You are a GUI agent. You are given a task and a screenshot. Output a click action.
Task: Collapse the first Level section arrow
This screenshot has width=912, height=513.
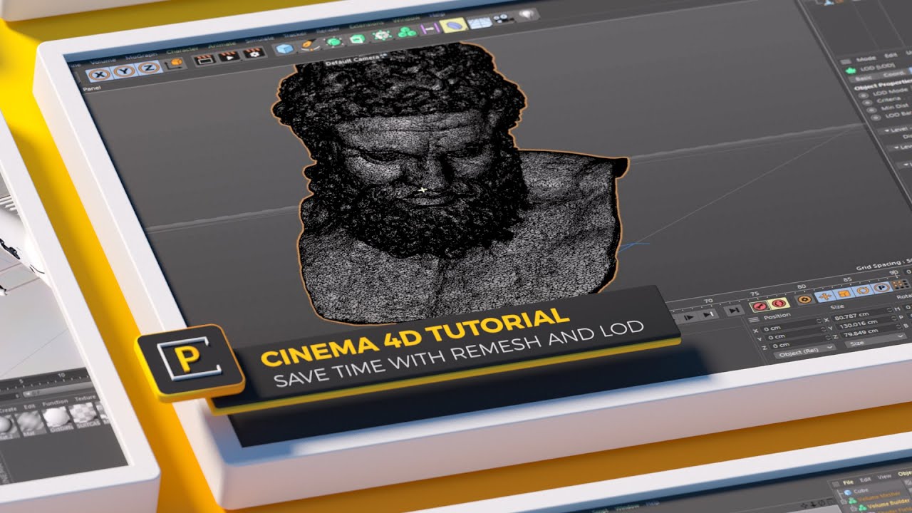coord(887,130)
